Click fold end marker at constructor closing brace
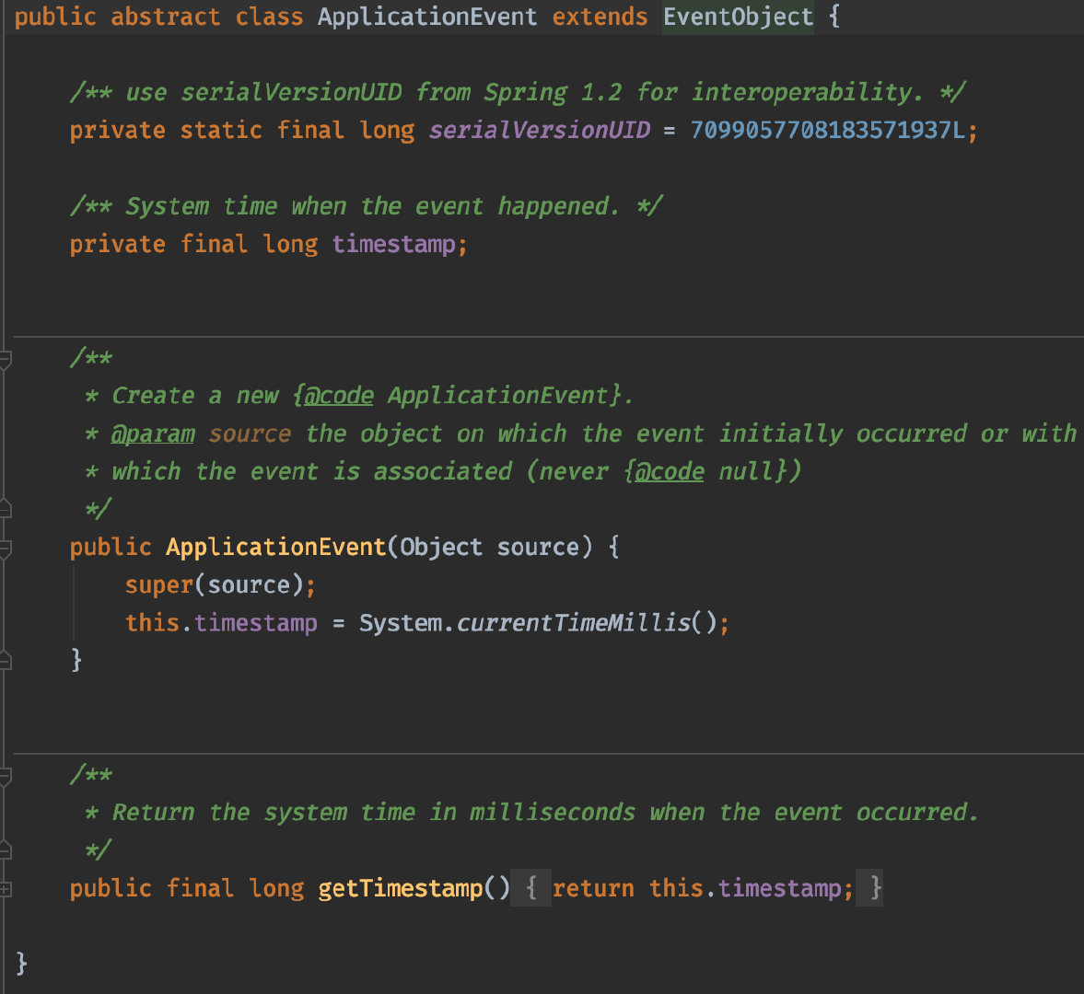The width and height of the screenshot is (1084, 994). coord(5,661)
